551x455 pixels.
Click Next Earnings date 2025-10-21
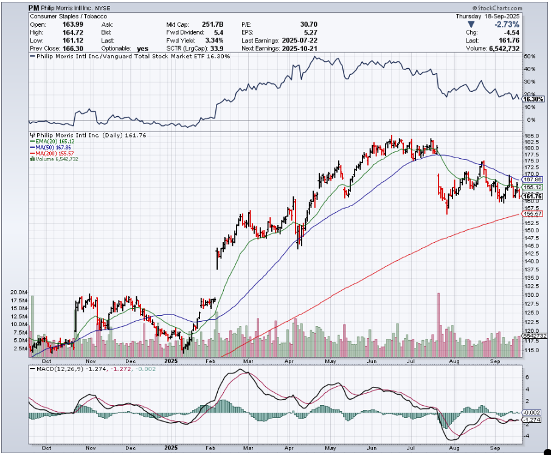tap(299, 49)
